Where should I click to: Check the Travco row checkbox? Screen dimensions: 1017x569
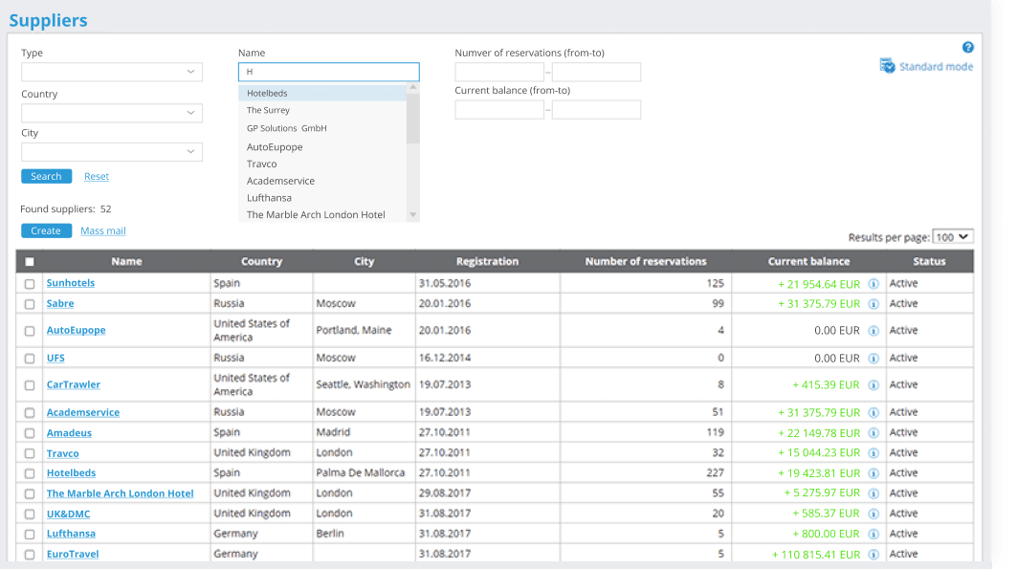click(x=30, y=453)
